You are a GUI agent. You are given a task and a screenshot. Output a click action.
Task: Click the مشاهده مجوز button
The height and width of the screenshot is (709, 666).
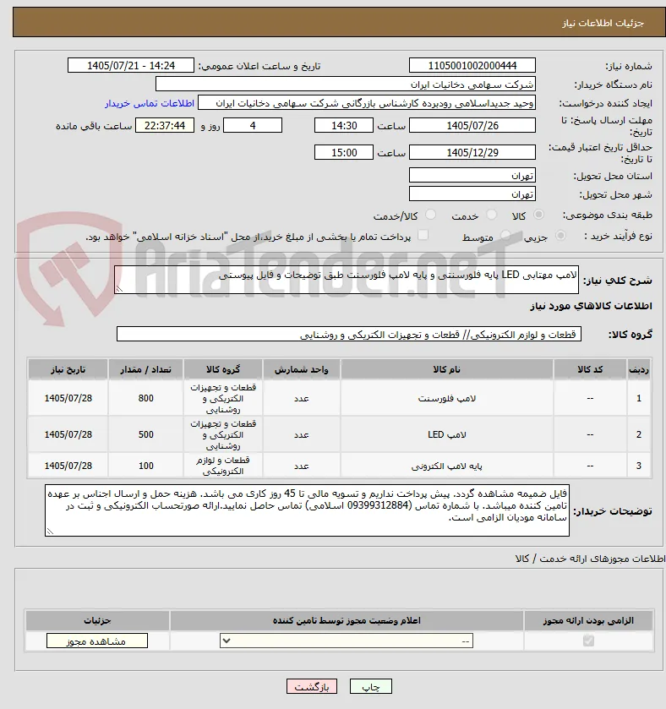96,641
